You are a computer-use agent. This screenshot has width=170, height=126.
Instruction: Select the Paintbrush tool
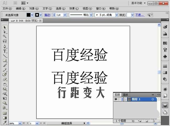4,65
